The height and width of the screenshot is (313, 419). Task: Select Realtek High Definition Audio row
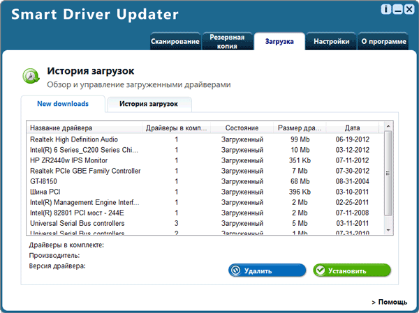click(75, 139)
